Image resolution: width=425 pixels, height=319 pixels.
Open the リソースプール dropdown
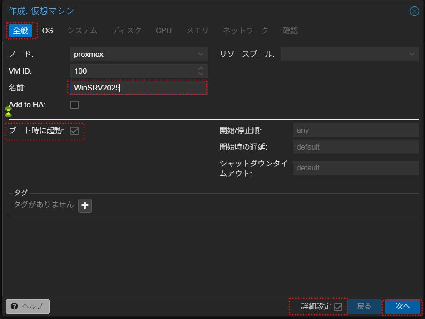(x=412, y=54)
